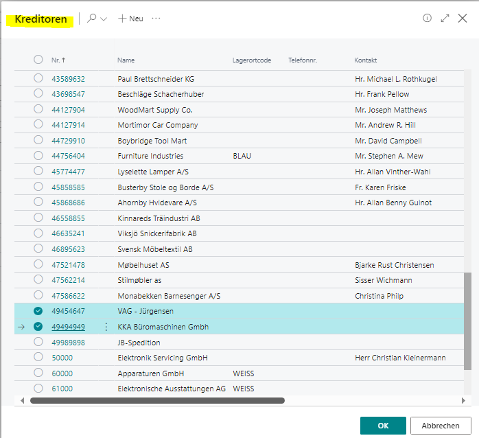Close the Kreditoren dialog

click(463, 18)
